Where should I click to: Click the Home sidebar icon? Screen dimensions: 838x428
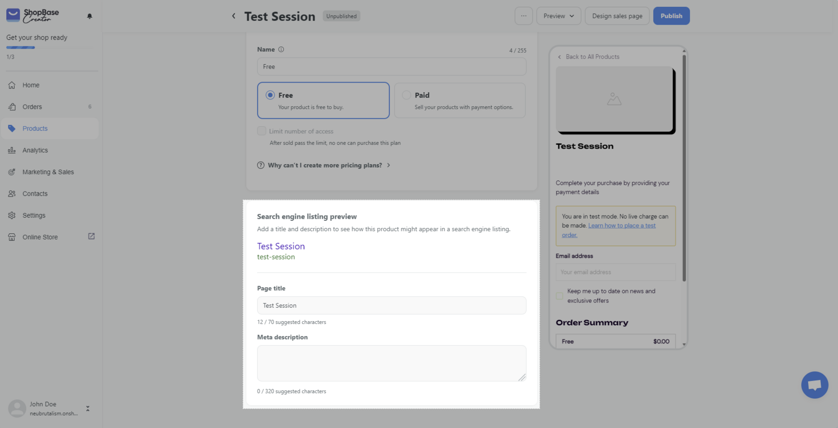click(12, 85)
